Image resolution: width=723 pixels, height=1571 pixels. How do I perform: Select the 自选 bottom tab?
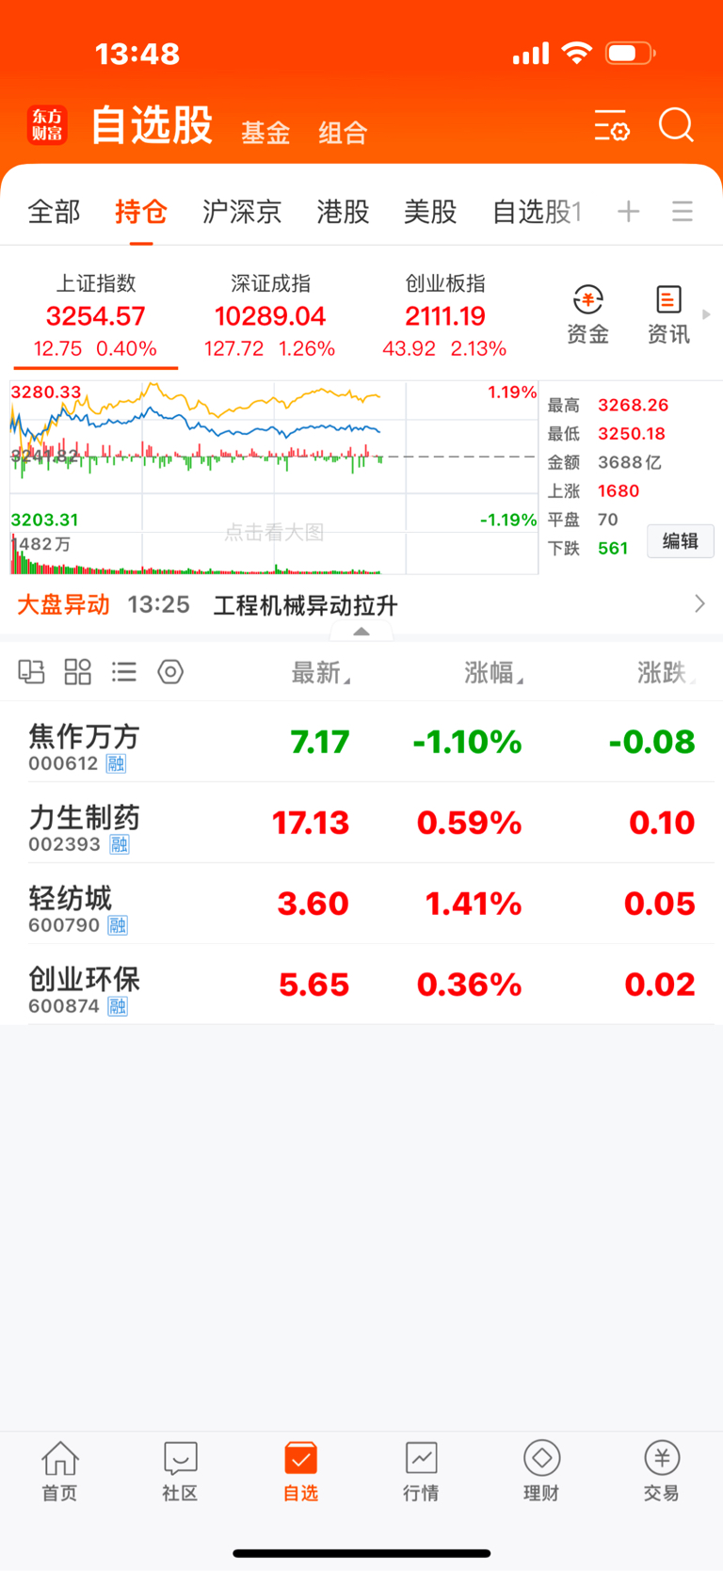click(301, 1471)
